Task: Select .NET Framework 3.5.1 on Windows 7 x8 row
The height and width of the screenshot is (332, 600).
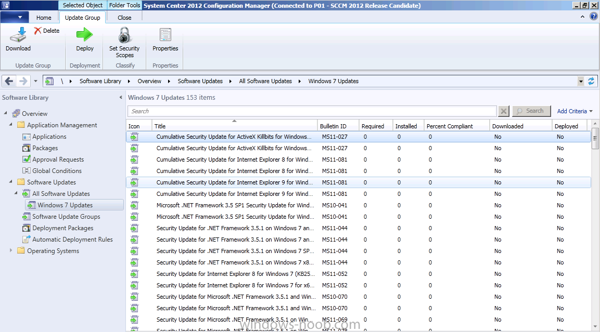Action: tap(359, 262)
